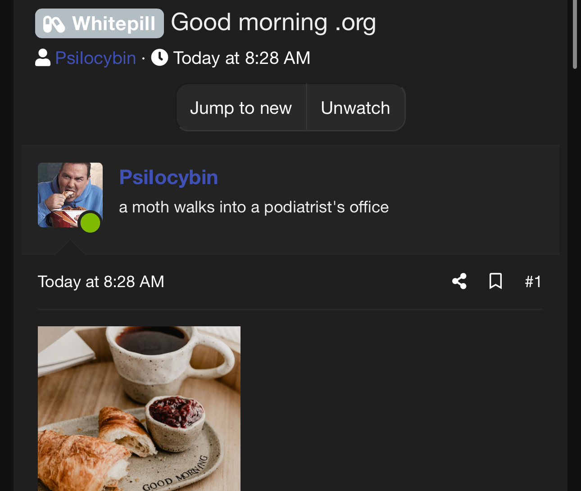581x491 pixels.
Task: Click the thread title Good morning .org
Action: point(273,23)
